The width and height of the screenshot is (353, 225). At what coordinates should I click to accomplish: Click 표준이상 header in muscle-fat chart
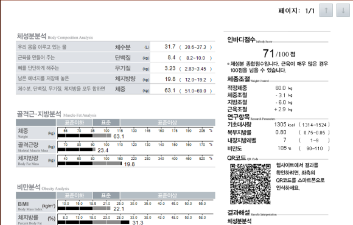tap(167, 123)
